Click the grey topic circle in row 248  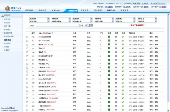tap(116, 37)
